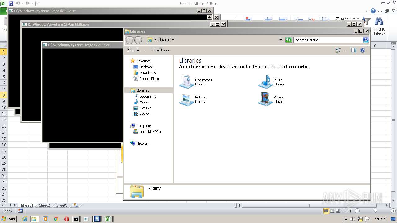This screenshot has height=223, width=397.
Task: Switch to Normal view in Excel
Action: (326, 211)
